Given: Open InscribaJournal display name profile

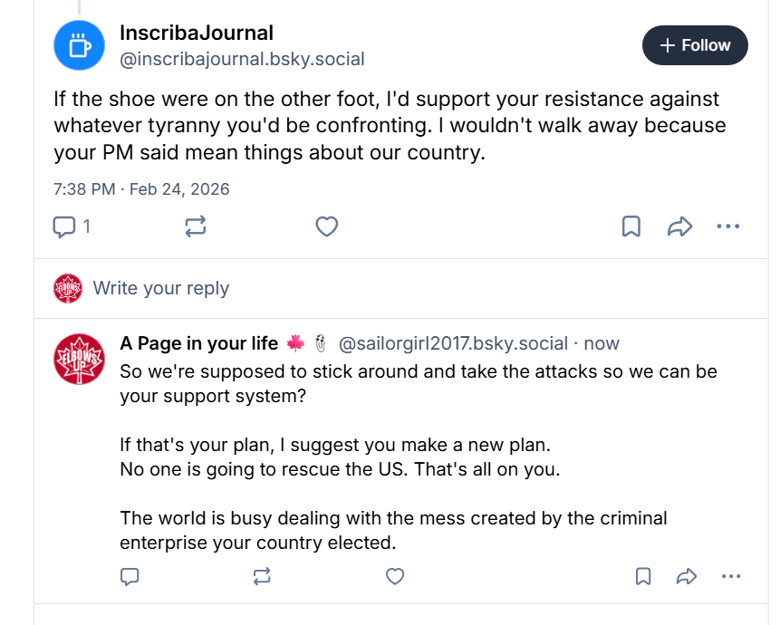Looking at the screenshot, I should point(197,34).
